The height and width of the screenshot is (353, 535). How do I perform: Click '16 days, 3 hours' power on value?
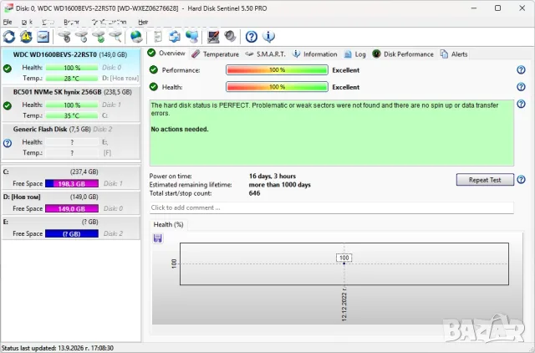(x=273, y=176)
